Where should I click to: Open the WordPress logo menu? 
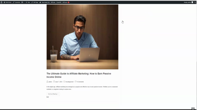point(1,2)
